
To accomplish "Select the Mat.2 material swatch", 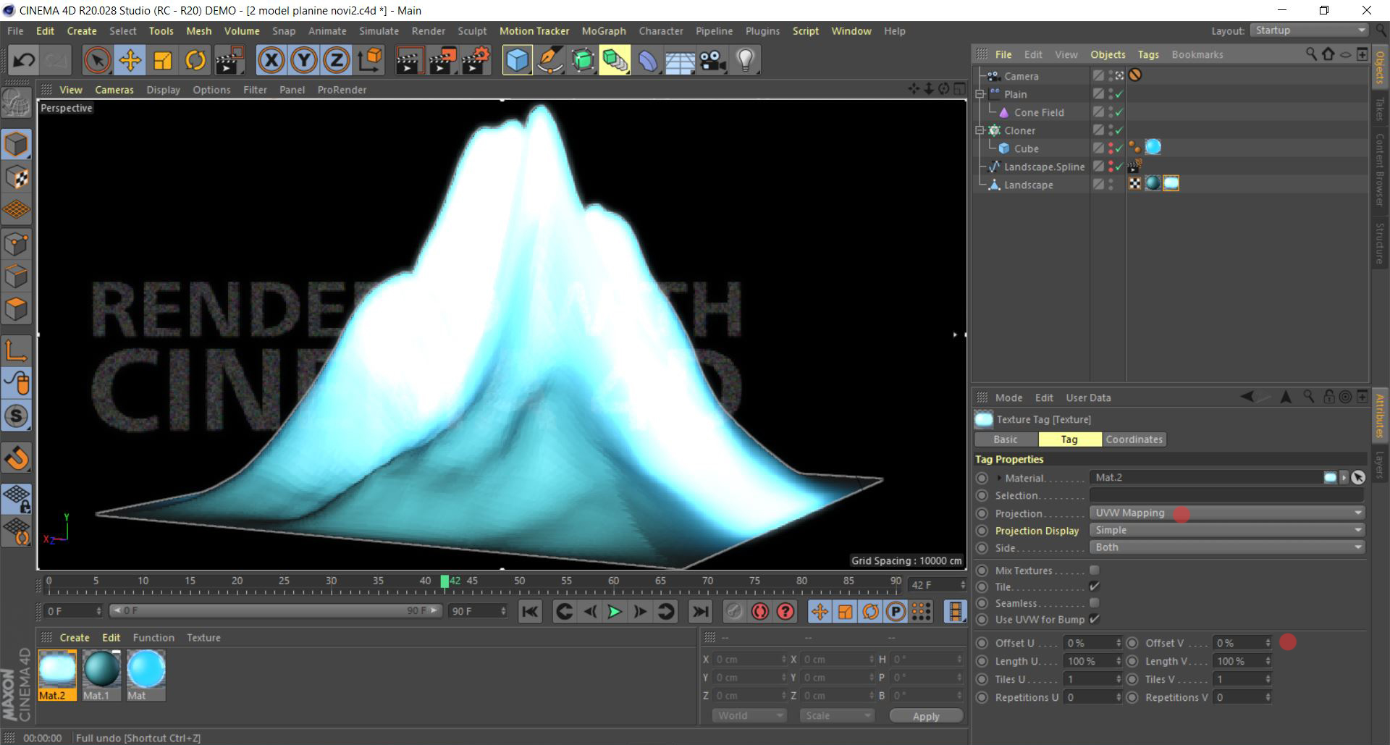I will [57, 675].
